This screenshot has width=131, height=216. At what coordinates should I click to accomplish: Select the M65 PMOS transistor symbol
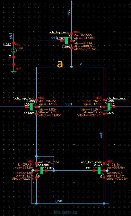(109, 107)
